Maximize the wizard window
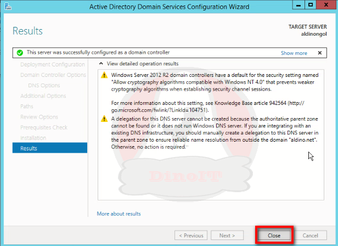This screenshot has width=338, height=246. (x=311, y=5)
